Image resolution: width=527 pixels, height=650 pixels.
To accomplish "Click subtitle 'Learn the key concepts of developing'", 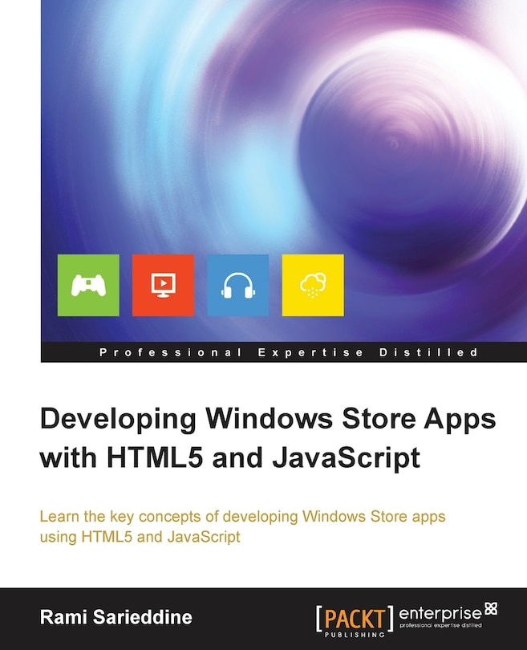I will 169,517.
